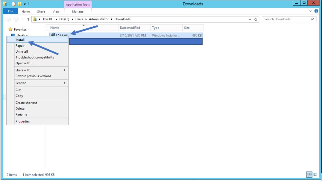Open the recent locations dropdown arrow
322x181 pixels.
coord(22,19)
